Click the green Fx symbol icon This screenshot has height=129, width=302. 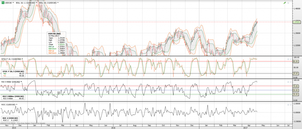[3, 3]
